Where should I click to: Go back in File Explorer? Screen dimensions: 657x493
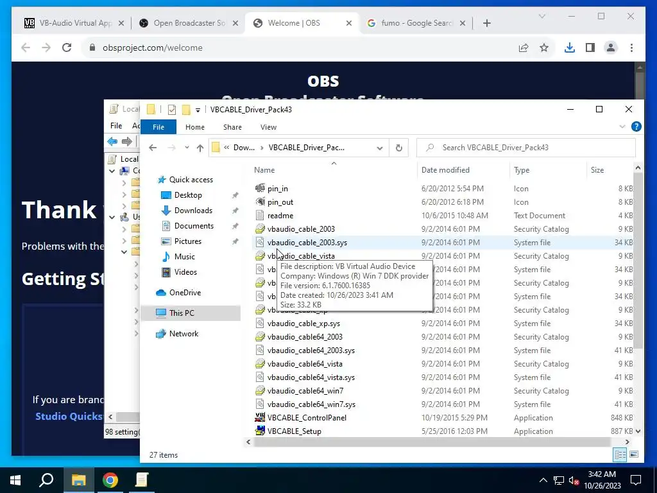[153, 148]
